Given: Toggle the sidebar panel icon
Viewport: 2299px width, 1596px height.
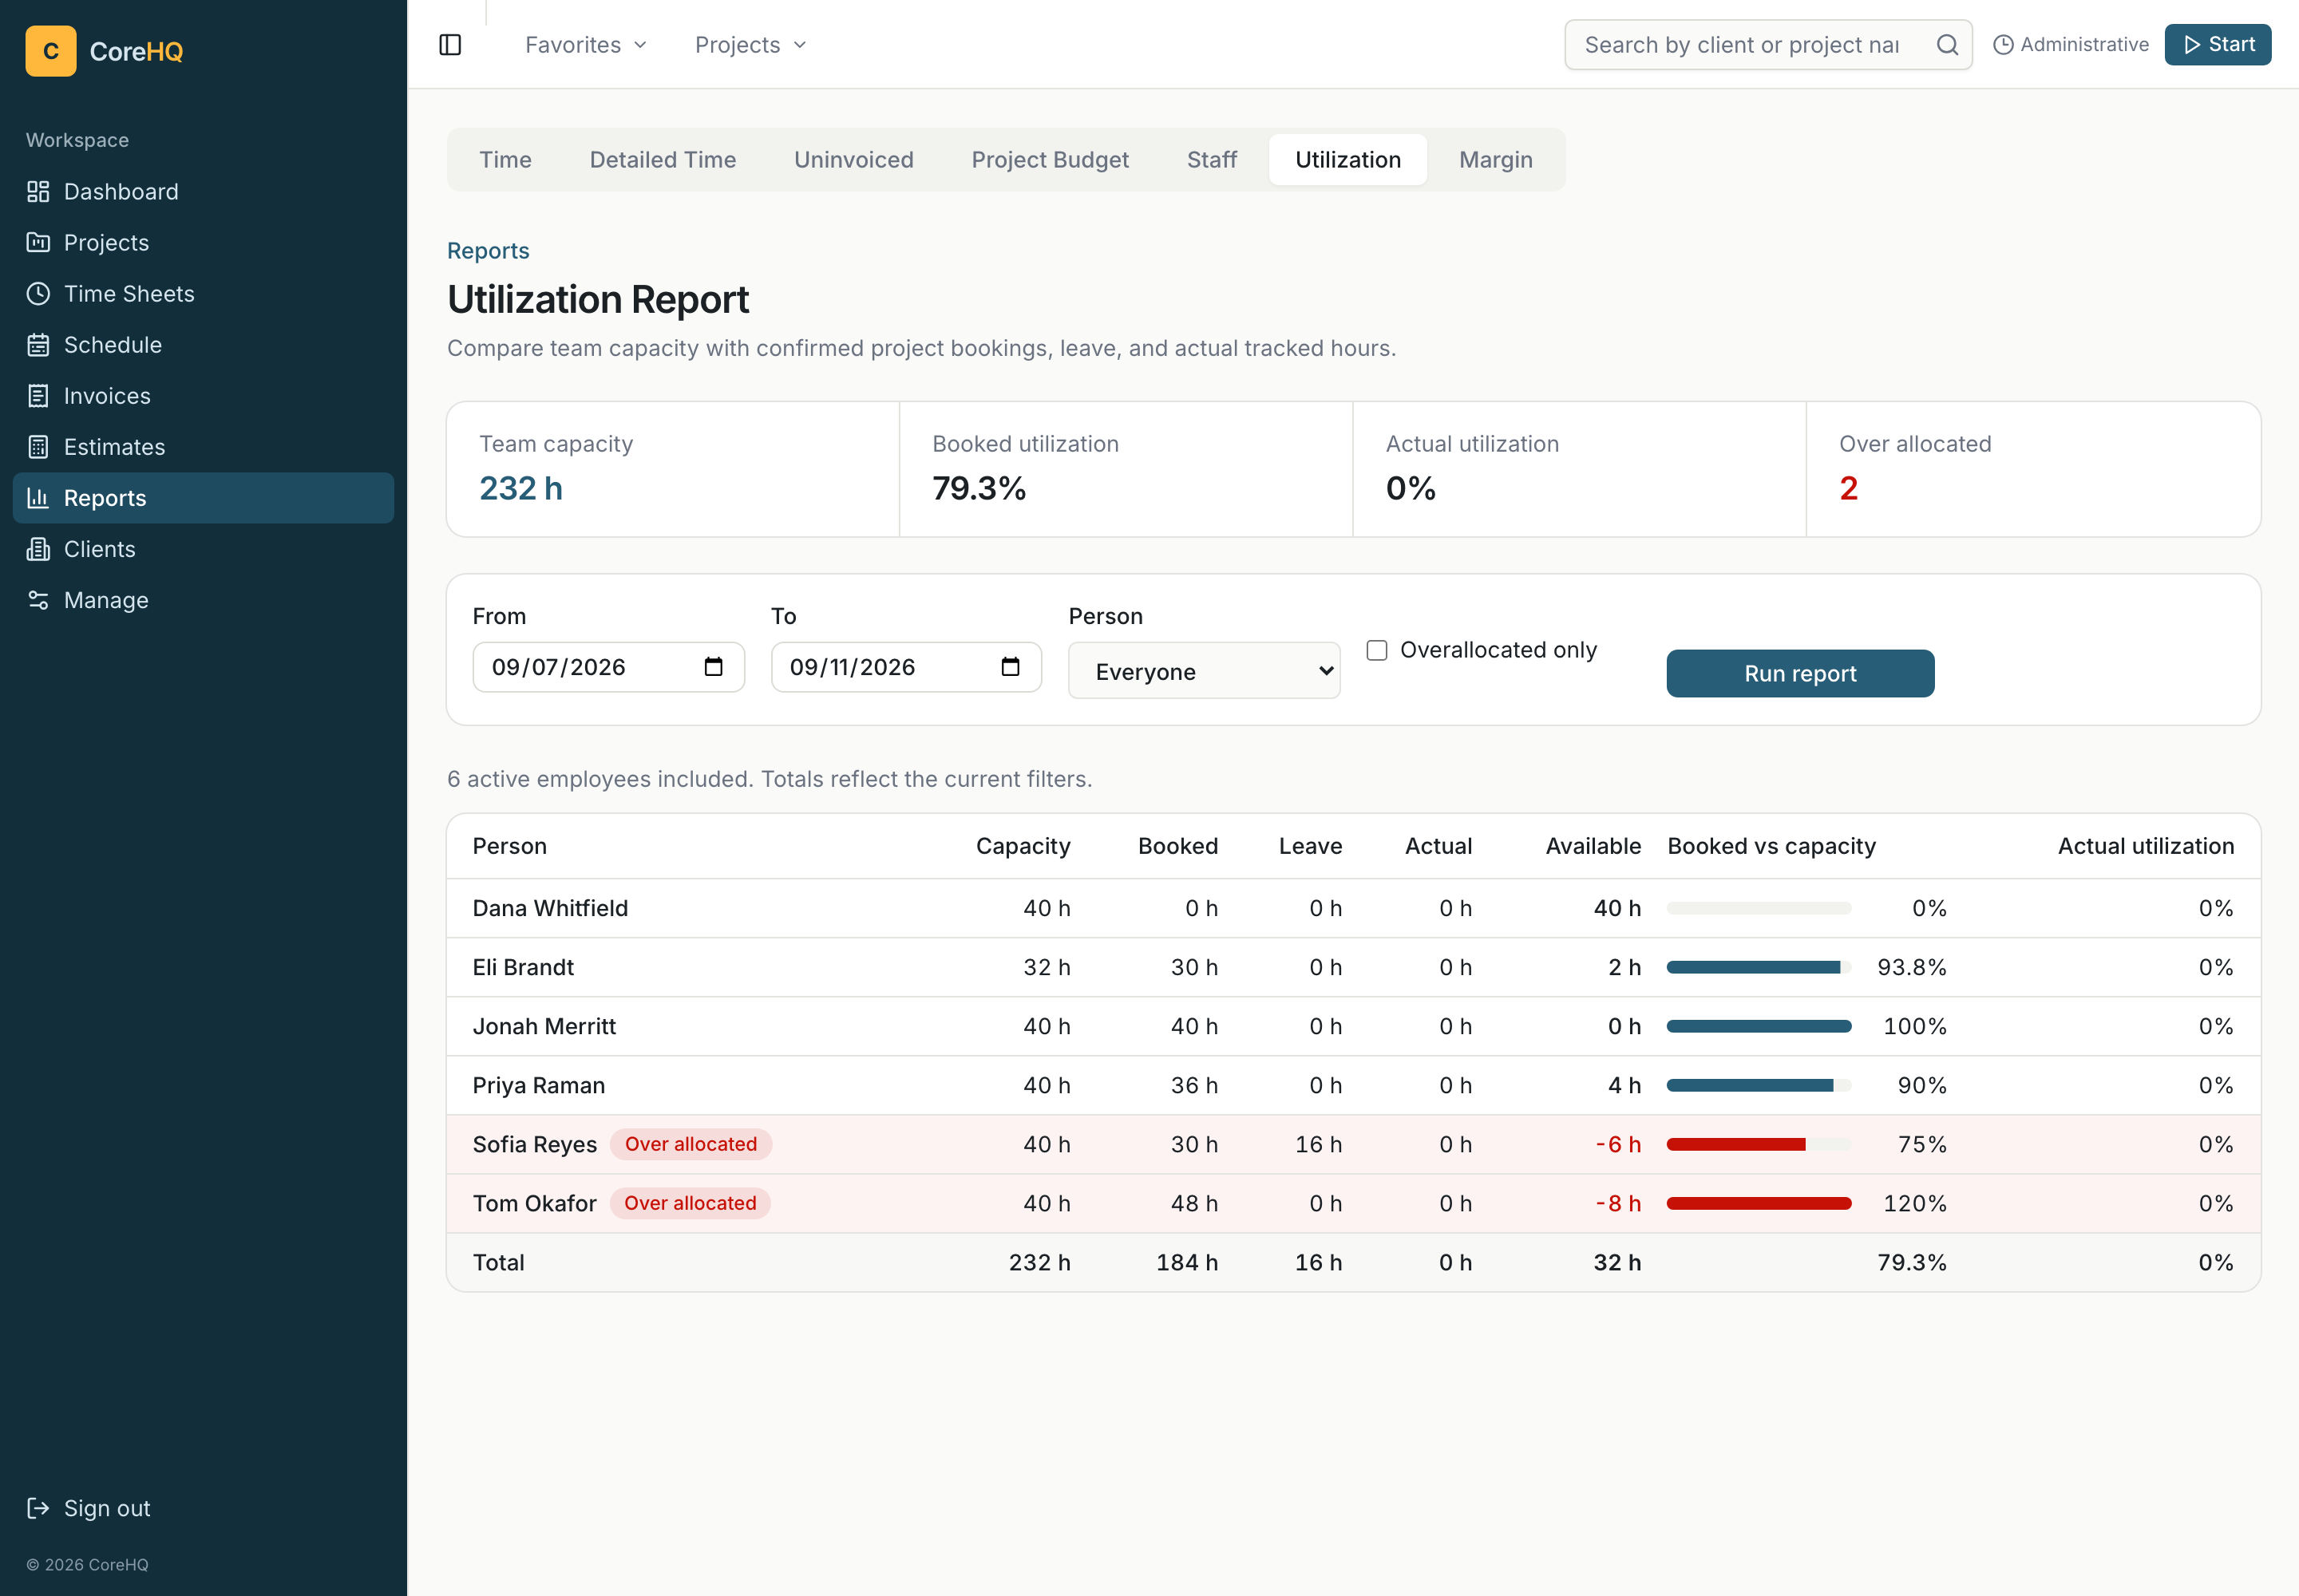Looking at the screenshot, I should click(x=450, y=45).
